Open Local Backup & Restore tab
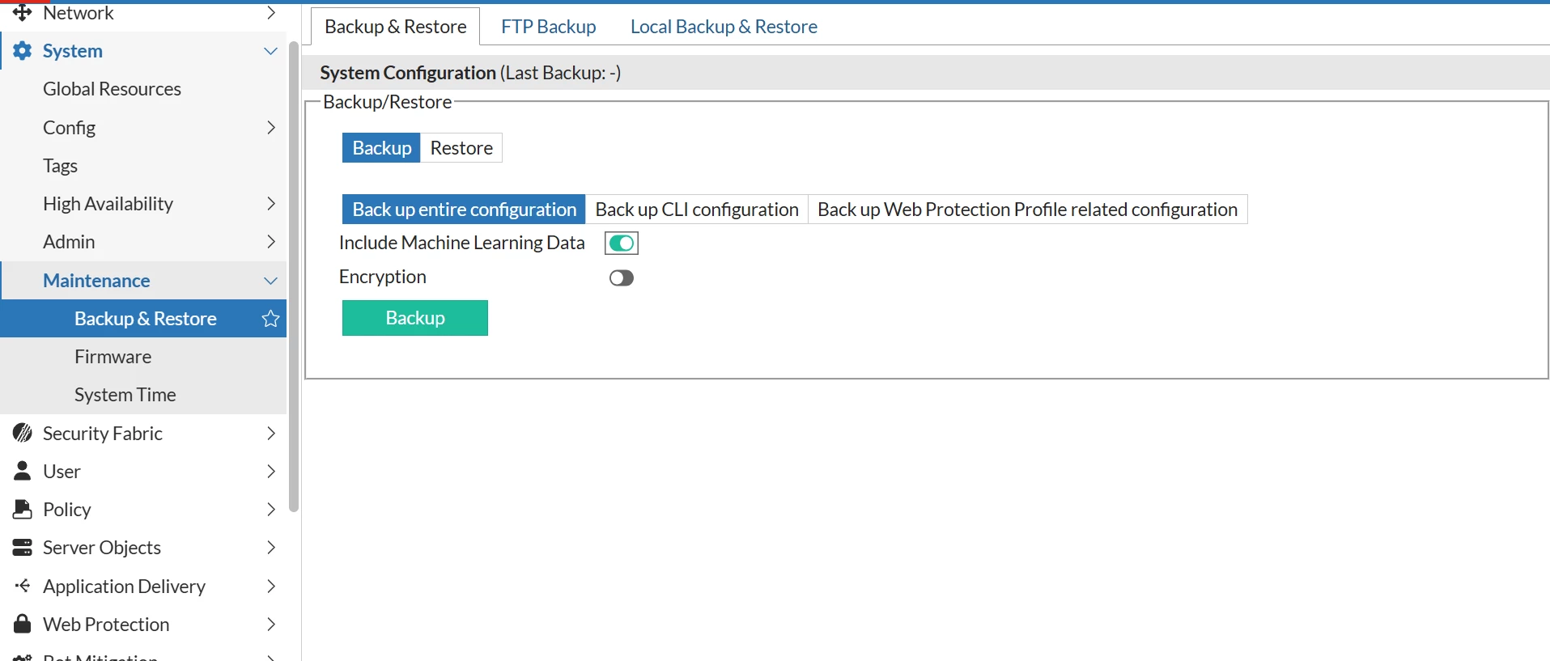 [724, 27]
